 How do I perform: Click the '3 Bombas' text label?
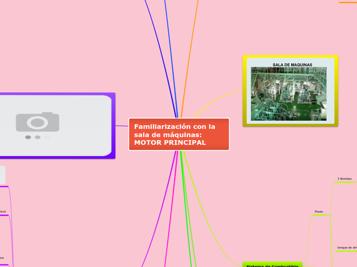tap(345, 179)
